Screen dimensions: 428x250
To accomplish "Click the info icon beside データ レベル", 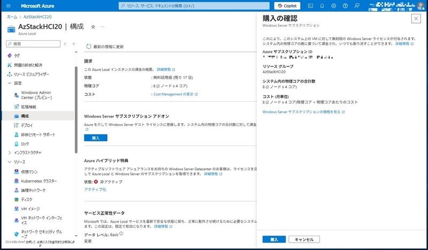I will (x=121, y=234).
